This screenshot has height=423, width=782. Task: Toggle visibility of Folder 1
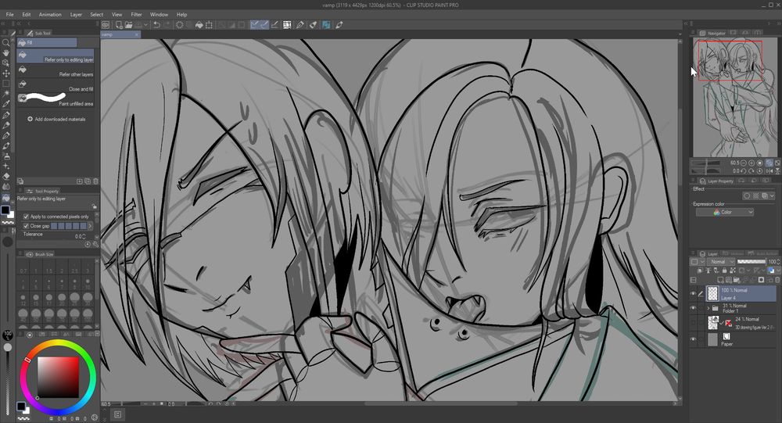click(x=693, y=308)
